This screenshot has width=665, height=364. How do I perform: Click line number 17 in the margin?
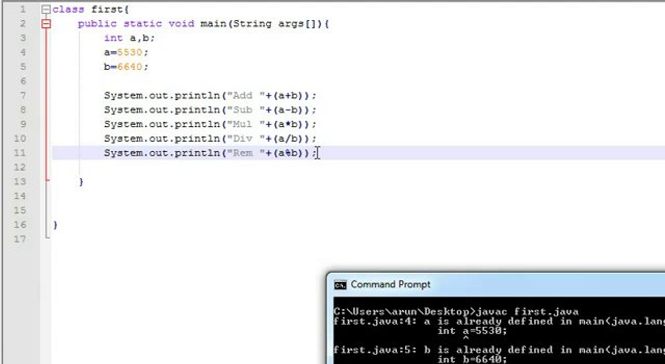pyautogui.click(x=19, y=239)
